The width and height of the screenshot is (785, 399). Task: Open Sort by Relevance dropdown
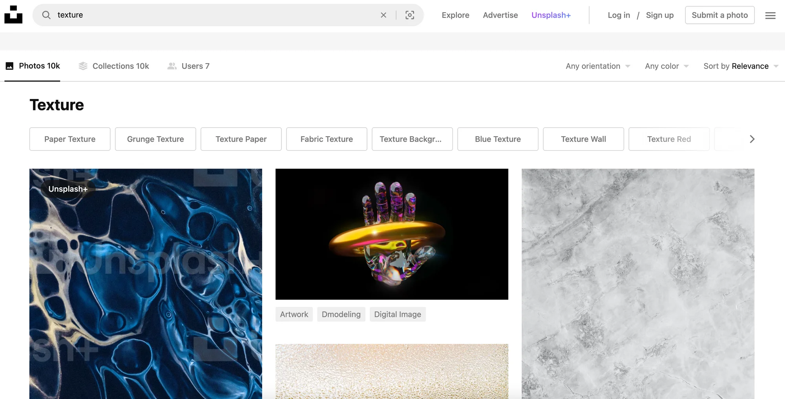[x=740, y=66]
